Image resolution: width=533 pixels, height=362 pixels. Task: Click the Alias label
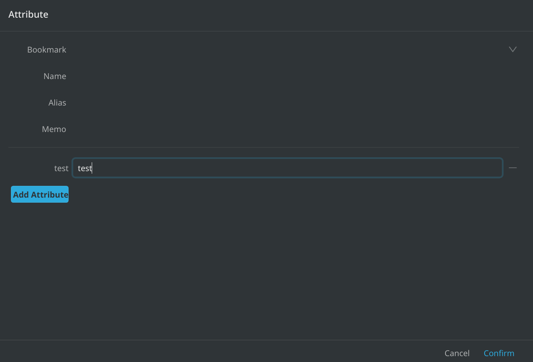point(57,103)
